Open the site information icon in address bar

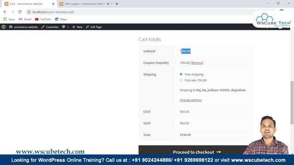29,12
